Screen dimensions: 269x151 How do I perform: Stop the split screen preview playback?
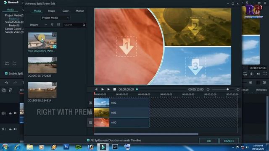point(115,89)
